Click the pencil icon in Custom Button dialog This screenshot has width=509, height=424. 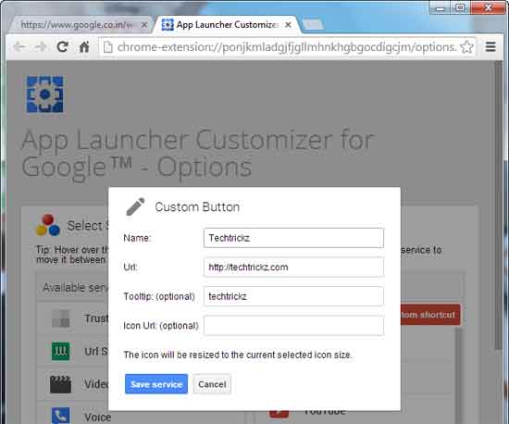point(135,206)
